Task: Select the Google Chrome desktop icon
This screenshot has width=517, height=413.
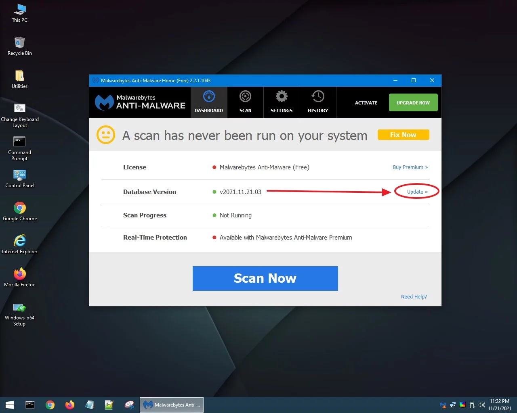Action: click(19, 212)
